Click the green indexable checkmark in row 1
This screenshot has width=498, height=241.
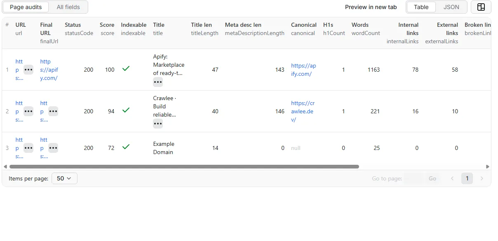tap(126, 69)
